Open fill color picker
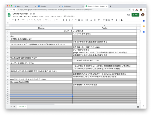The height and width of the screenshot is (116, 152). point(76,20)
